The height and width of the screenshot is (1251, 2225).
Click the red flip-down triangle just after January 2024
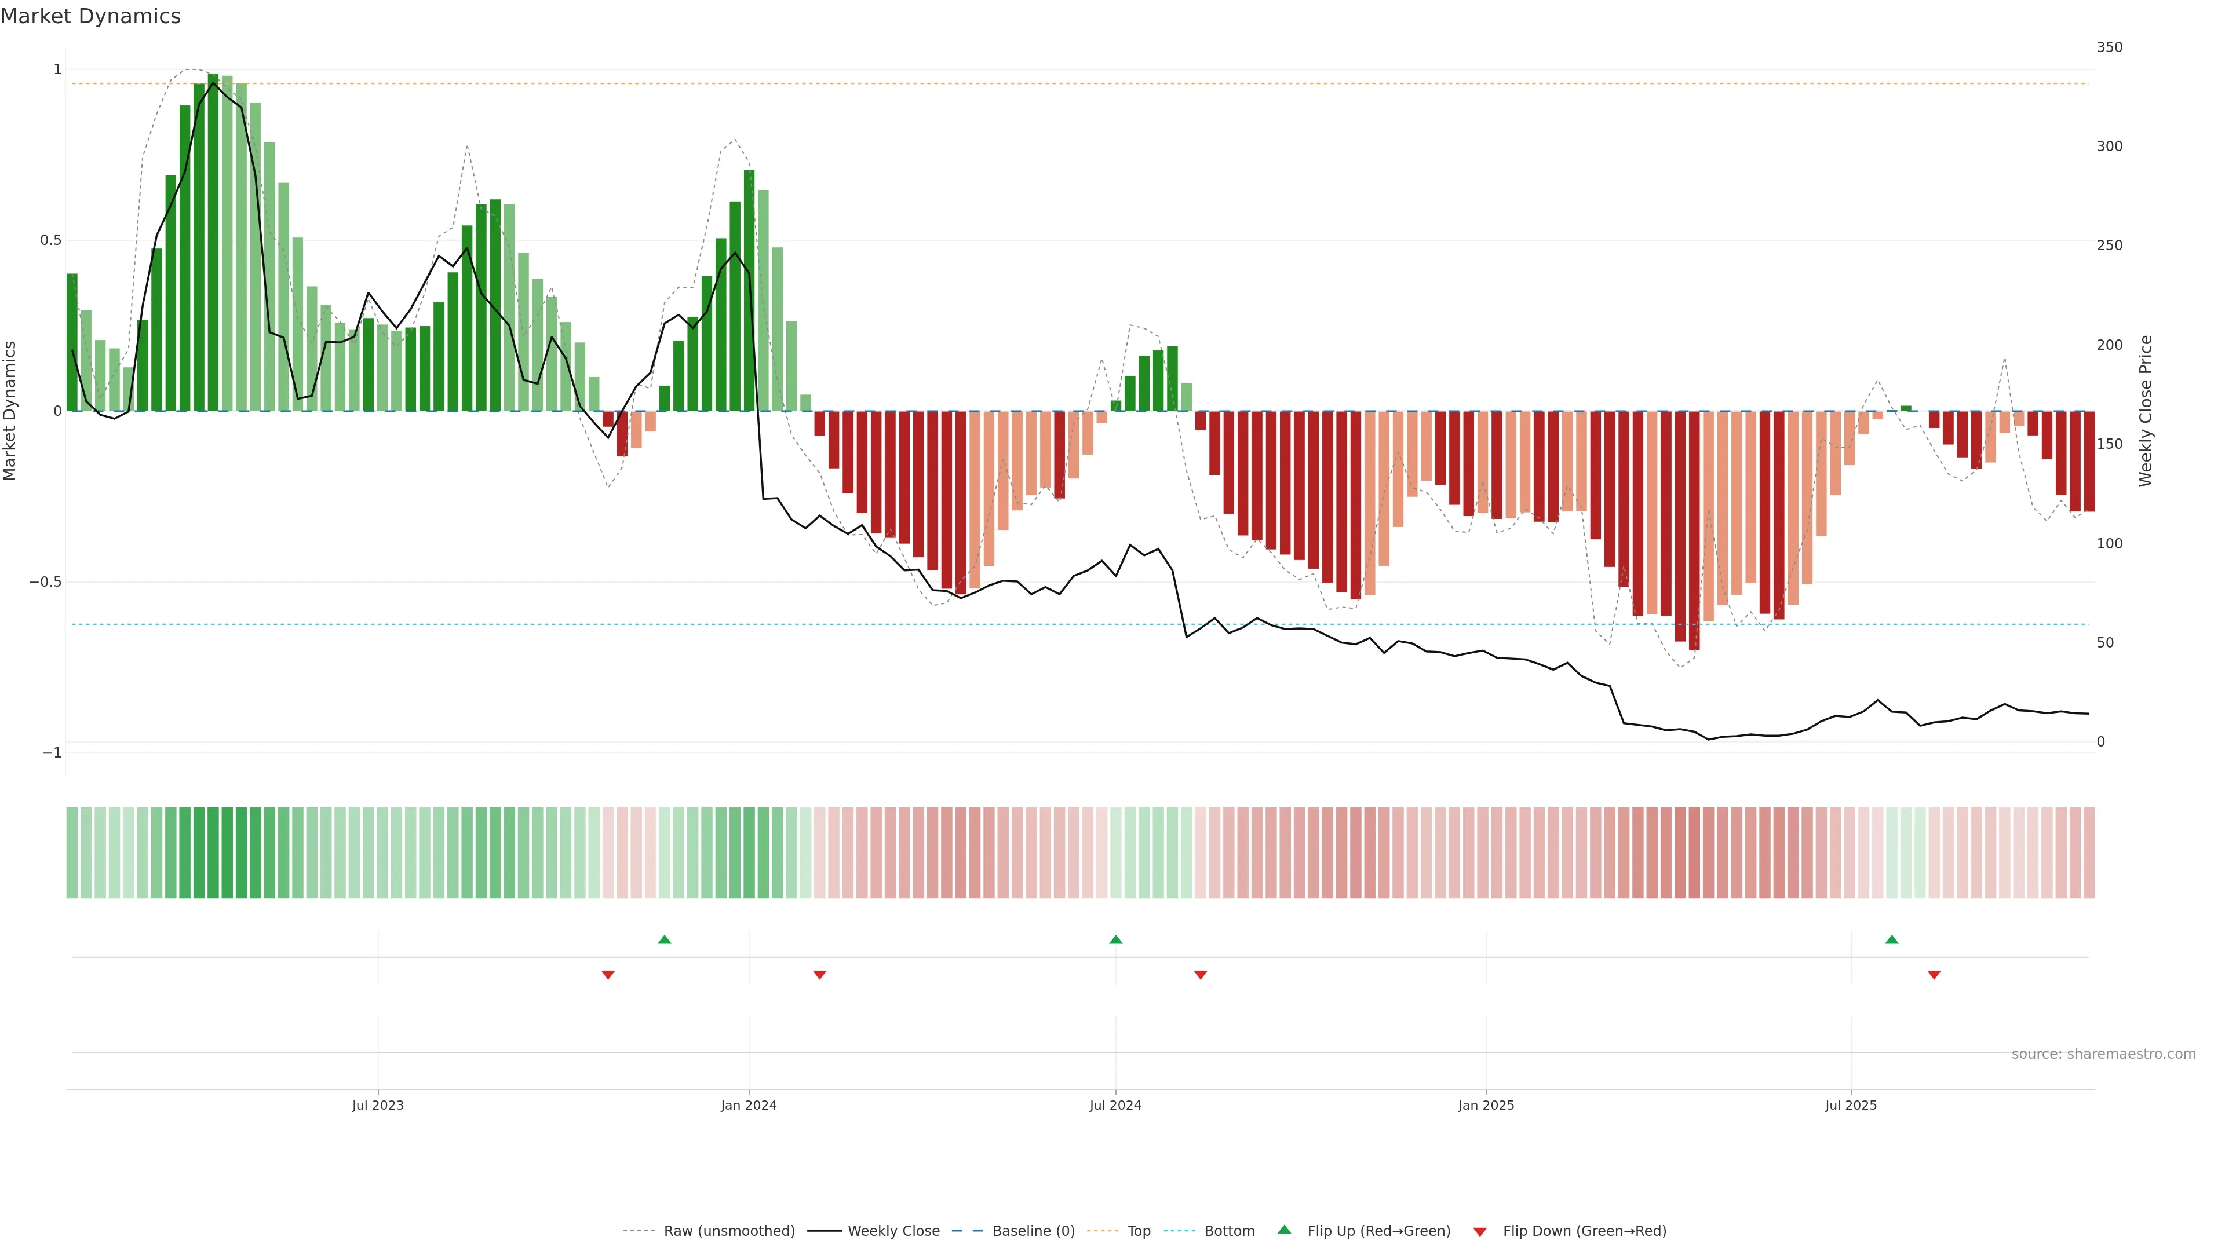tap(820, 975)
